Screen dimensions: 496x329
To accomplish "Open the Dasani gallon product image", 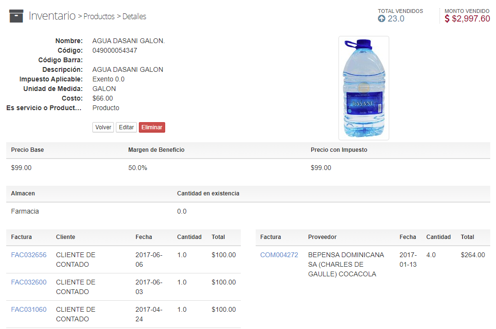I will pos(363,88).
